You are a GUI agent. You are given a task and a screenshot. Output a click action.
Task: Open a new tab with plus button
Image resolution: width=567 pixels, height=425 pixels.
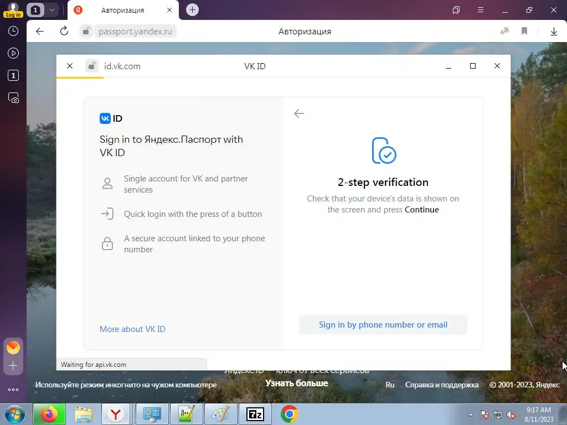(192, 10)
